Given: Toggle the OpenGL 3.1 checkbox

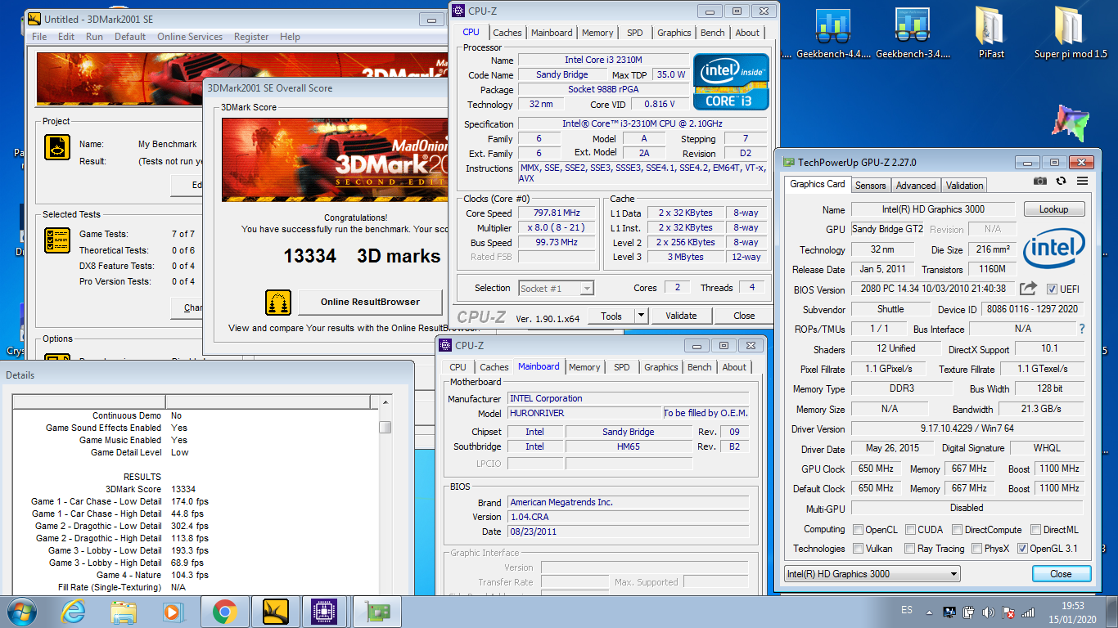Looking at the screenshot, I should [1022, 549].
